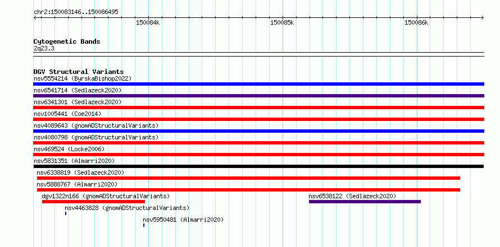Click the nsv6338819 (Sedlazeck2020) label
This screenshot has height=247, width=500.
click(x=80, y=173)
